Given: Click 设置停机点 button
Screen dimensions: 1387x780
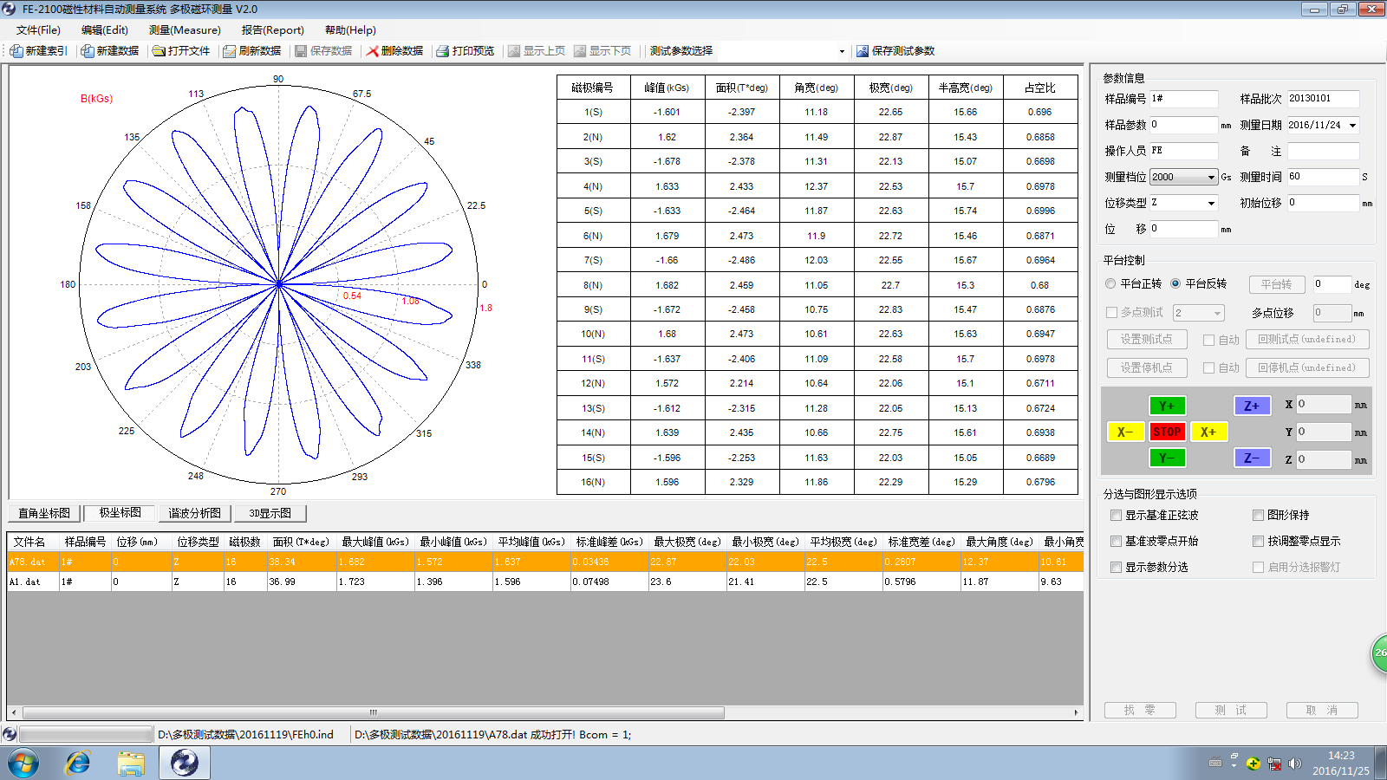Looking at the screenshot, I should pyautogui.click(x=1146, y=367).
